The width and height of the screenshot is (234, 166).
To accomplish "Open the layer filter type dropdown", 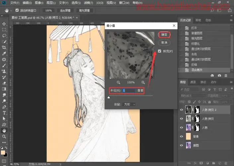I will (x=189, y=89).
